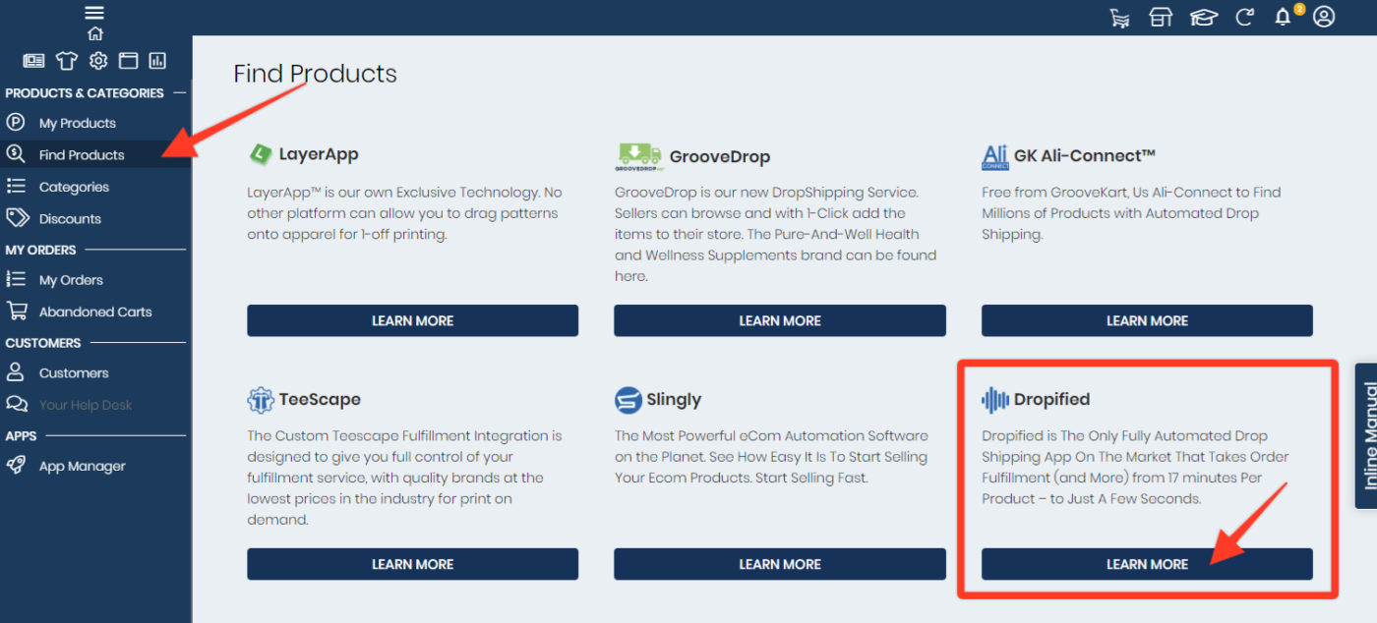This screenshot has height=623, width=1377.
Task: Launch App Manager from the sidebar
Action: click(95, 467)
